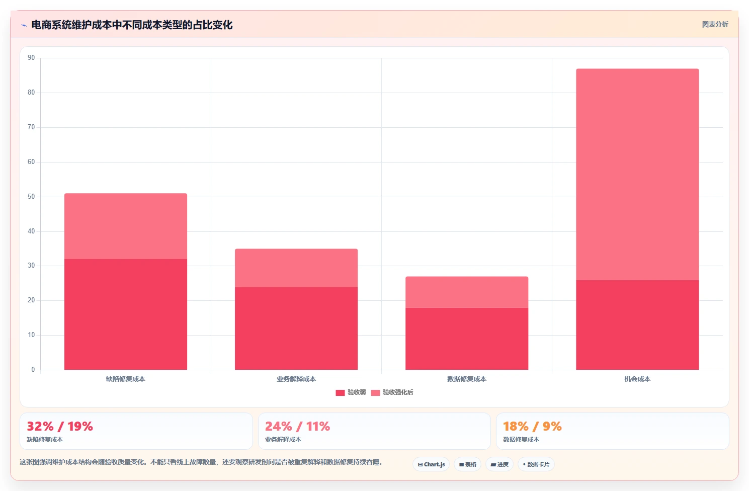Click the dark 验收弱 bar for 业务解释成本
The height and width of the screenshot is (491, 749).
point(296,329)
